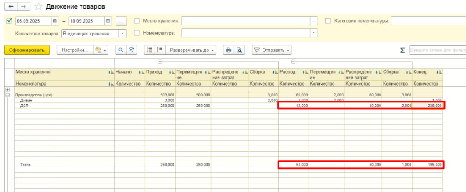The image size is (466, 192).
Task: Click the Место хранения input field
Action: point(245,21)
